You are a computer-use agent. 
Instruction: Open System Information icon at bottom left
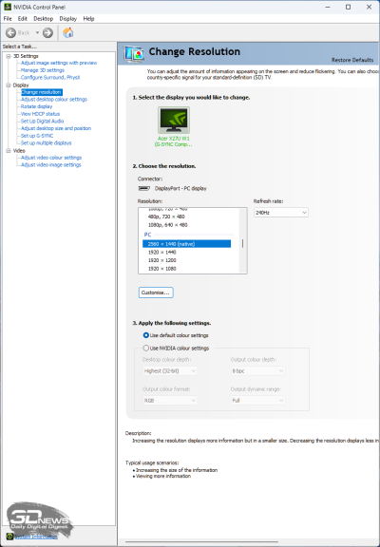click(x=9, y=537)
